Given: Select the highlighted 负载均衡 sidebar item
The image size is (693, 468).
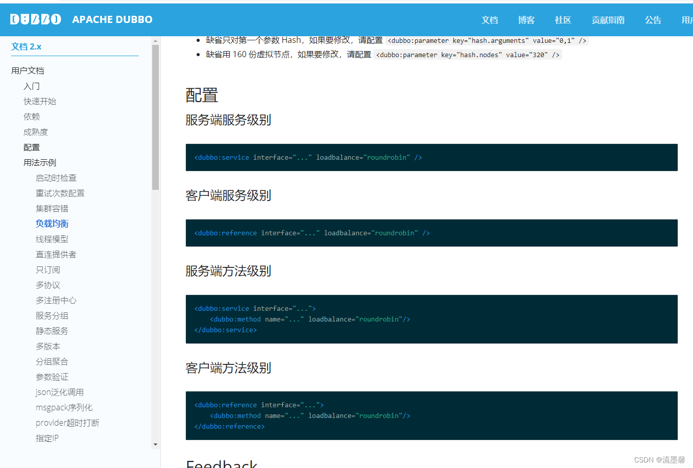Looking at the screenshot, I should pos(52,223).
